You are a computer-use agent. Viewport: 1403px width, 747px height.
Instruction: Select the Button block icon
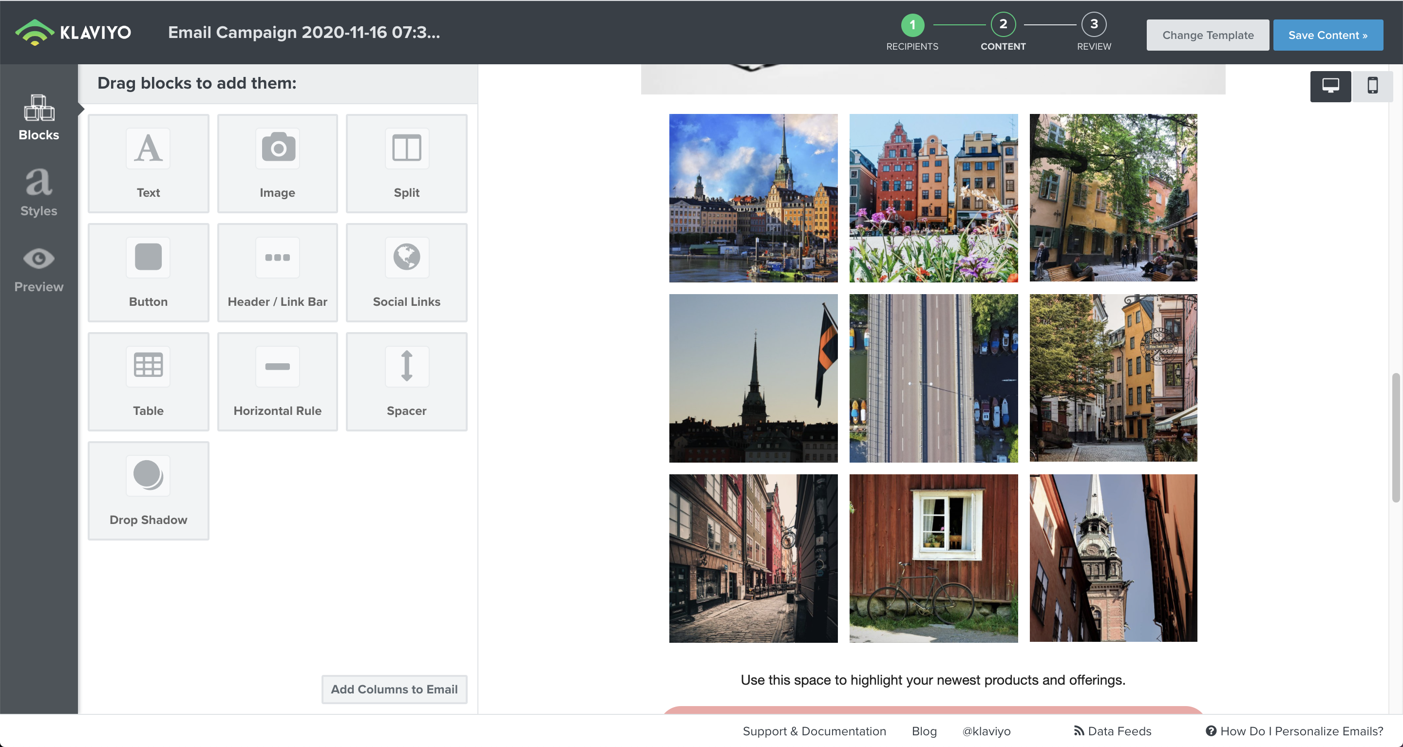pos(148,257)
